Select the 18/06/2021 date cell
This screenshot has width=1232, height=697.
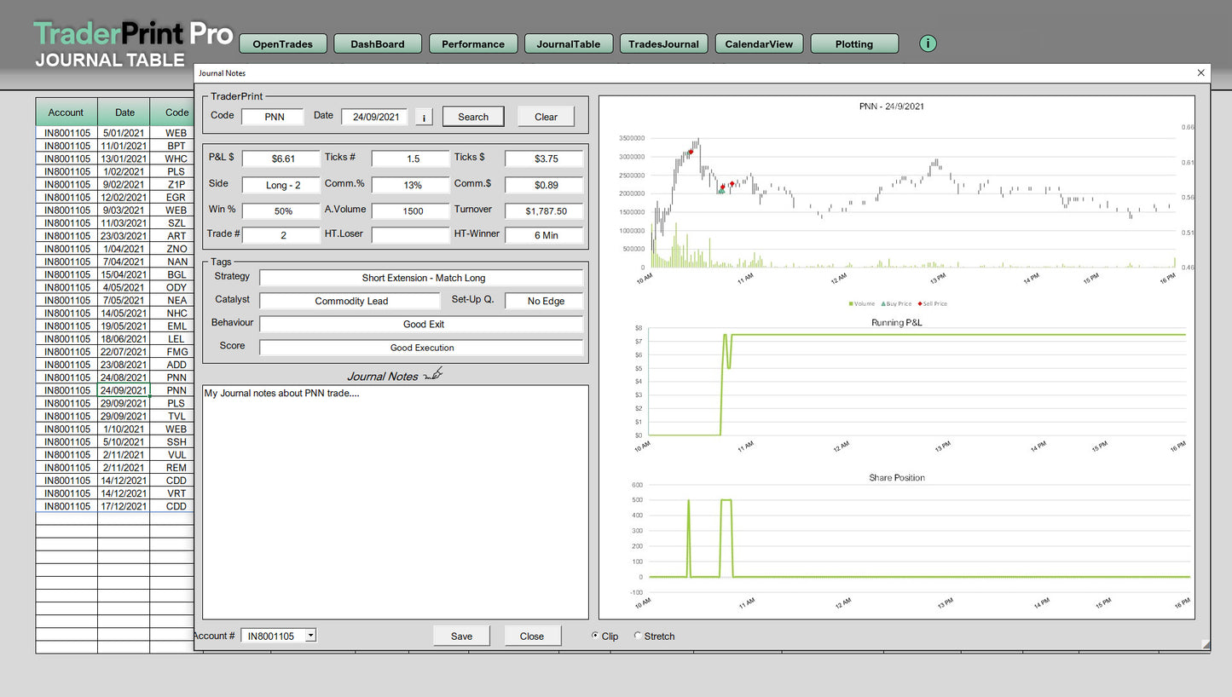[x=124, y=339]
